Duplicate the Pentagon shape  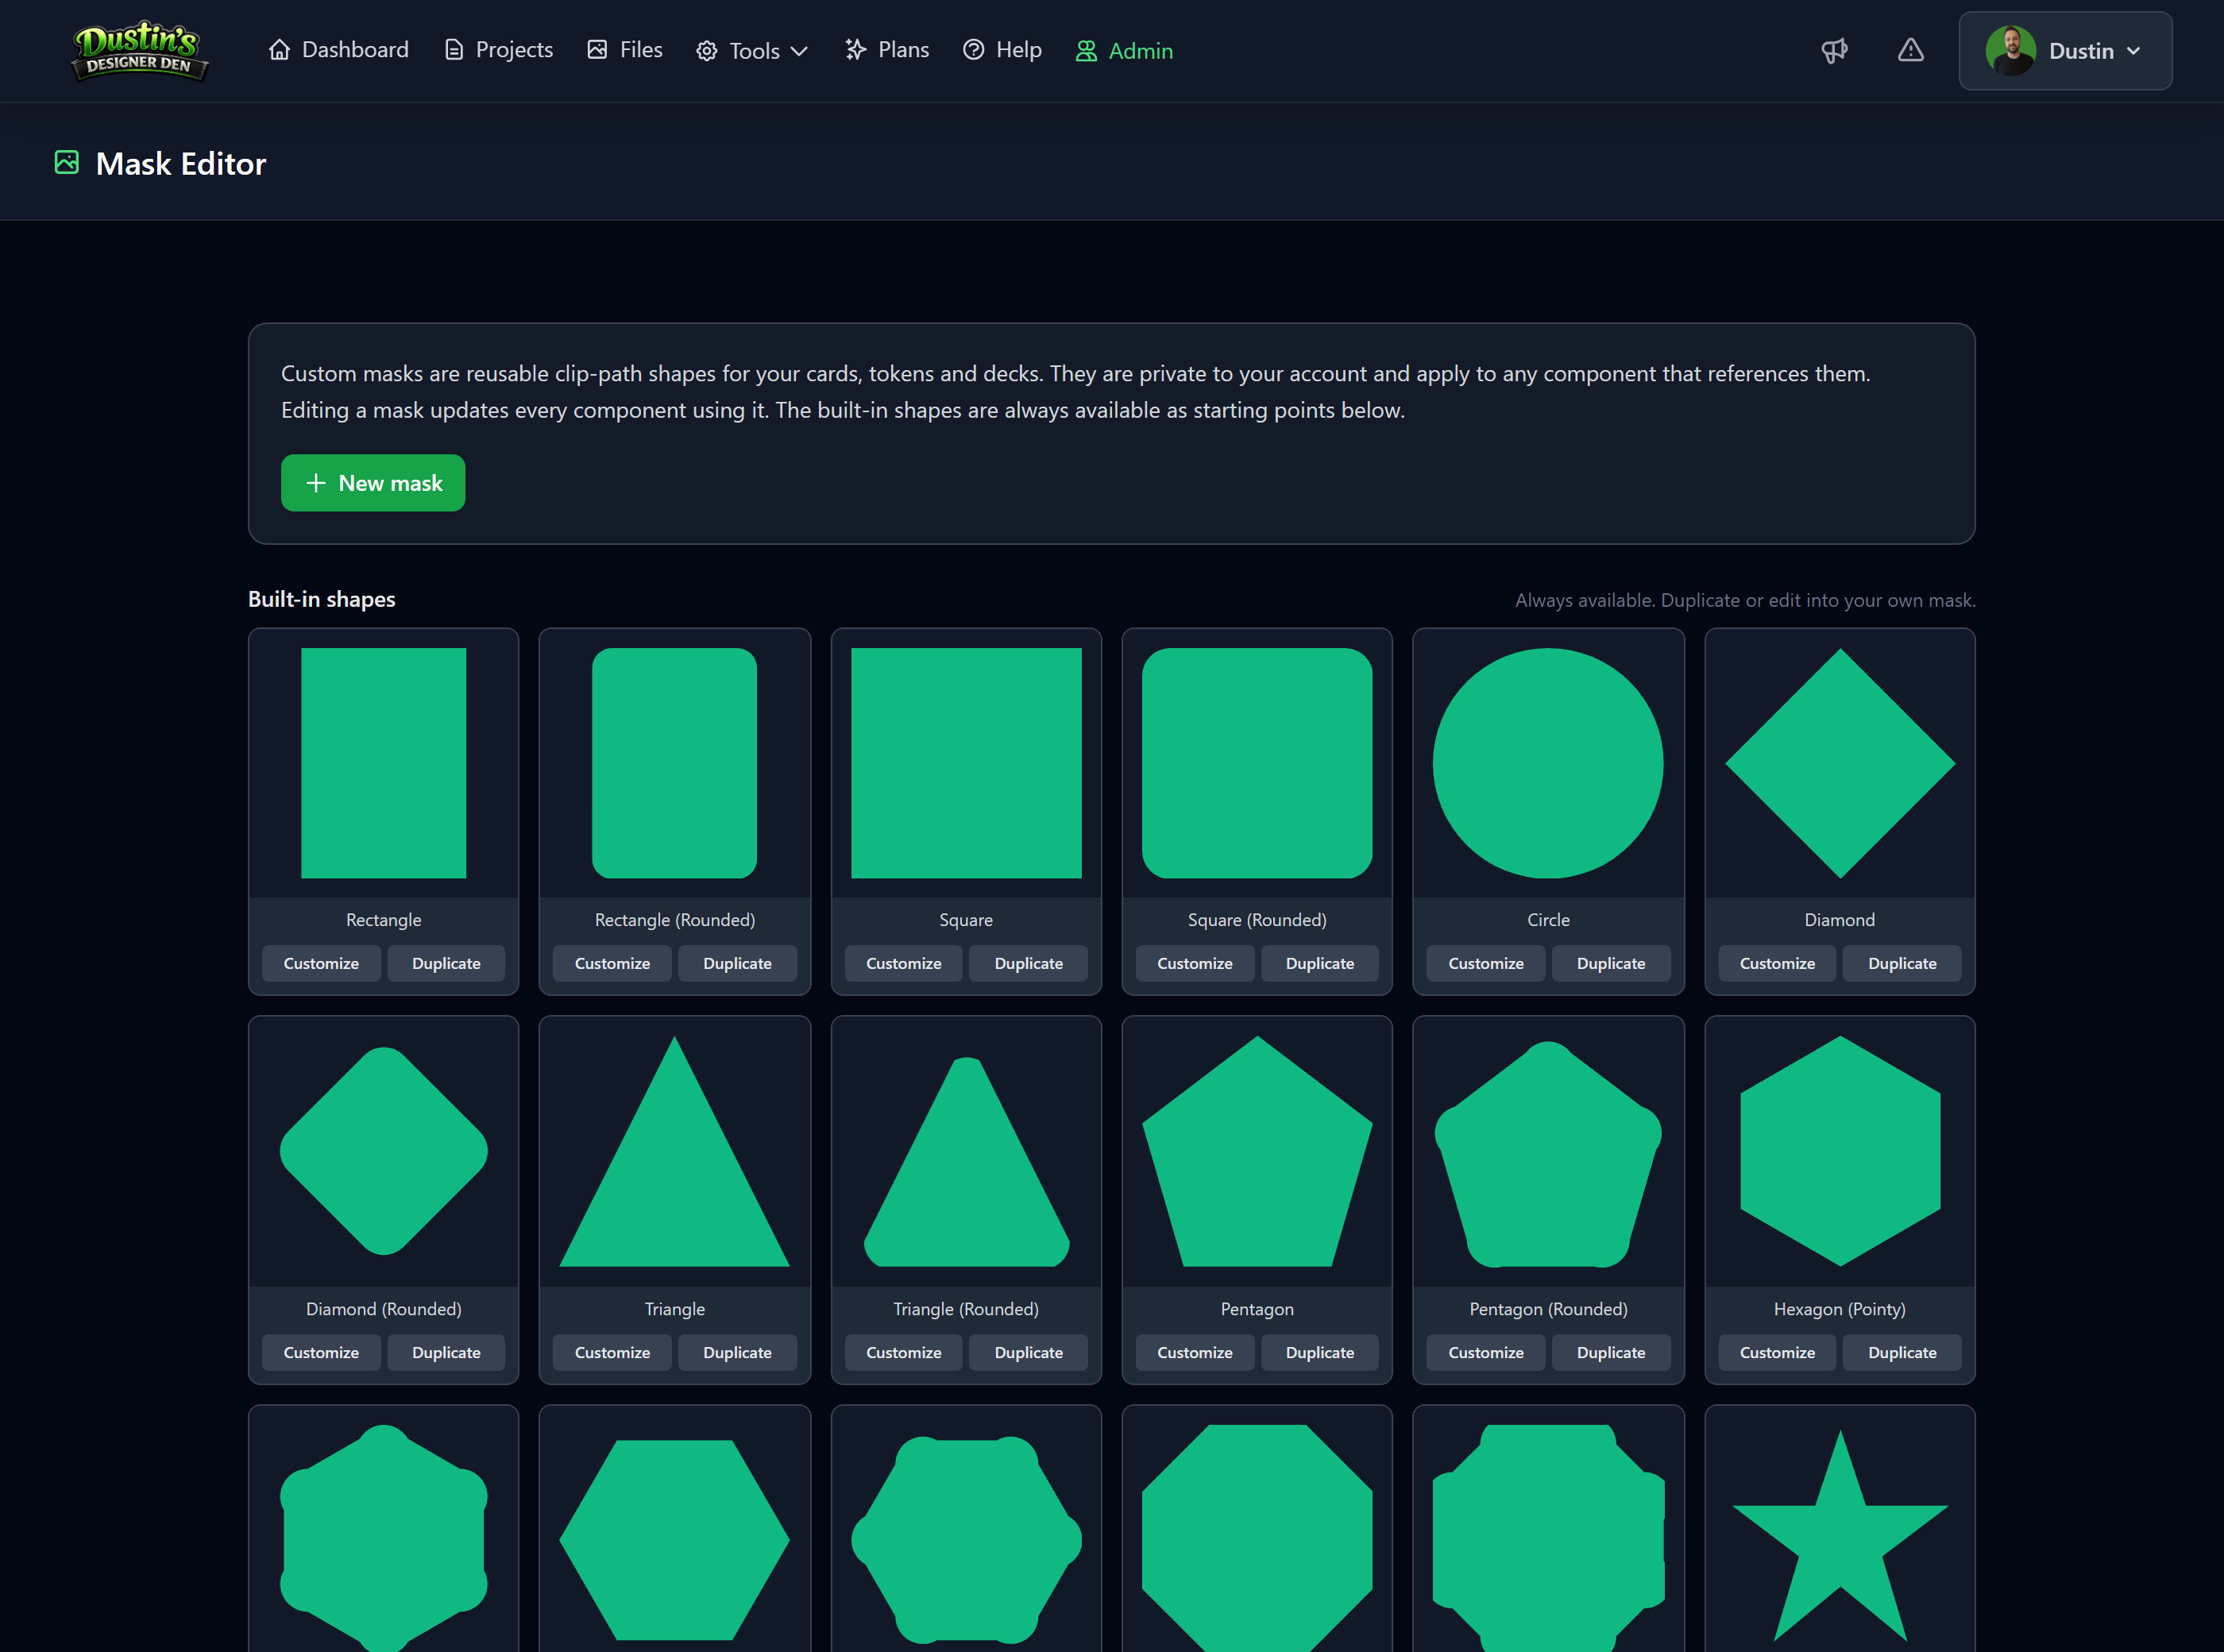click(x=1320, y=1352)
